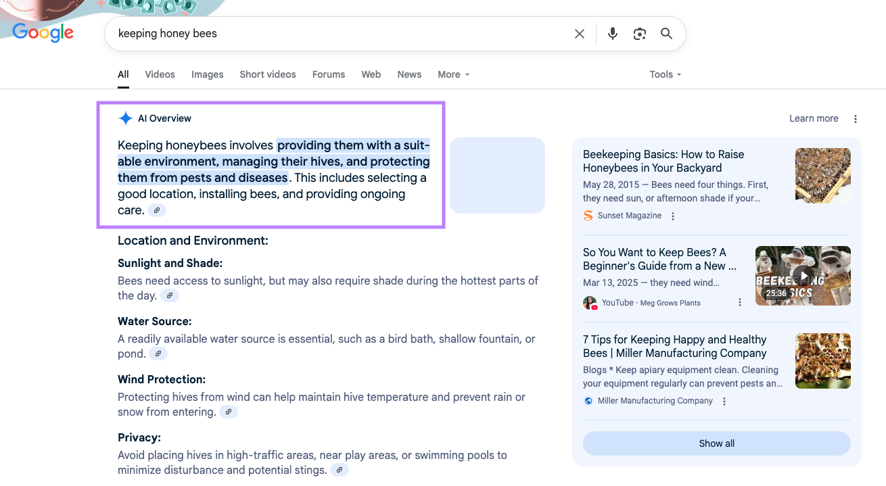Open the three-dot menu beside Learn more
The image size is (886, 486).
[x=855, y=118]
